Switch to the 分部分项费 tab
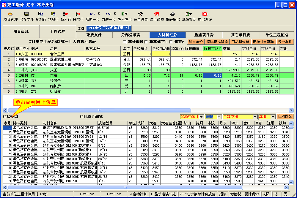The width and height of the screenshot is (297, 198). (131, 35)
